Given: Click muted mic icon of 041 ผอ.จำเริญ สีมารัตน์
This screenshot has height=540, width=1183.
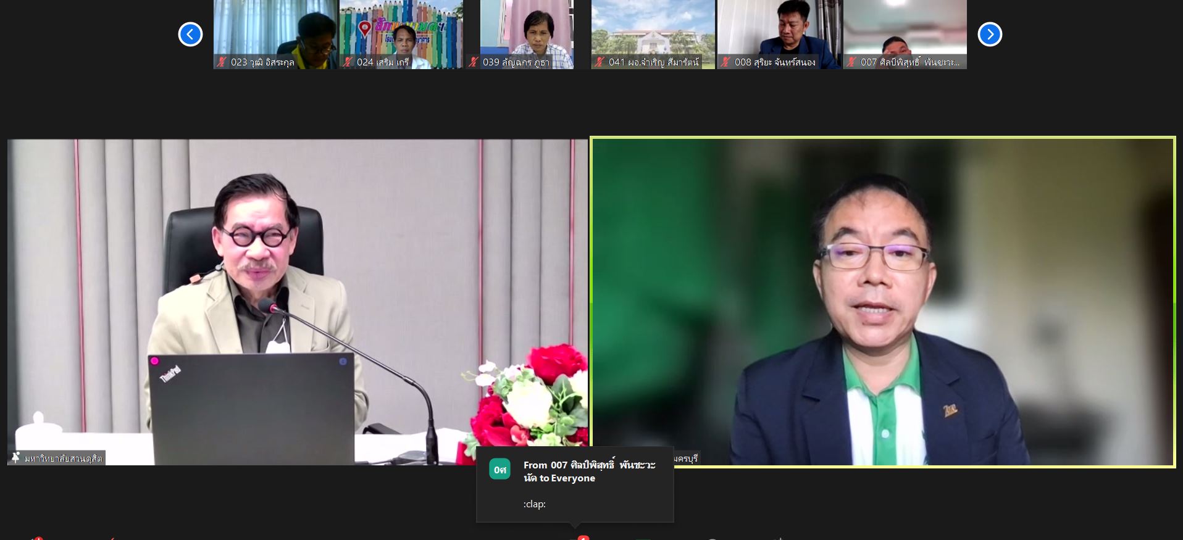Looking at the screenshot, I should click(x=600, y=62).
